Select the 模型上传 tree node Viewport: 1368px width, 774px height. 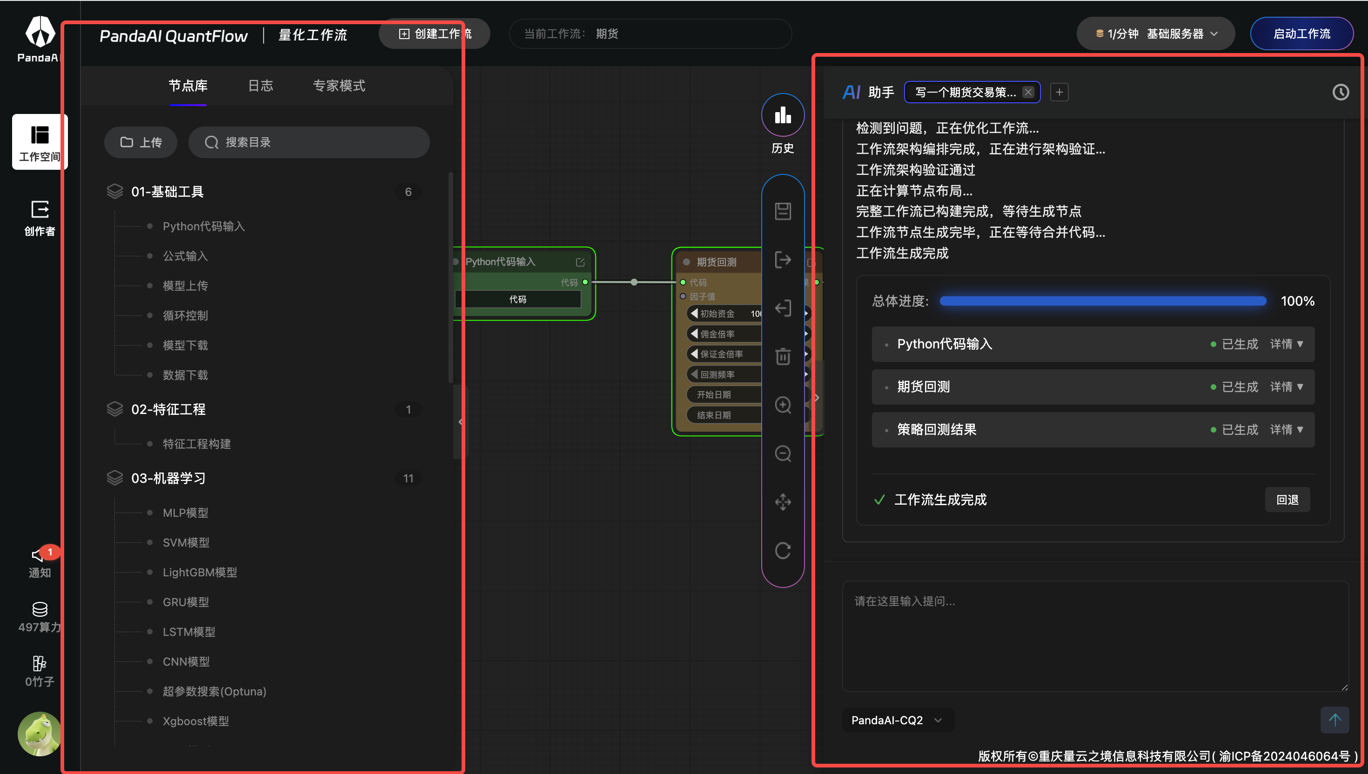click(185, 286)
